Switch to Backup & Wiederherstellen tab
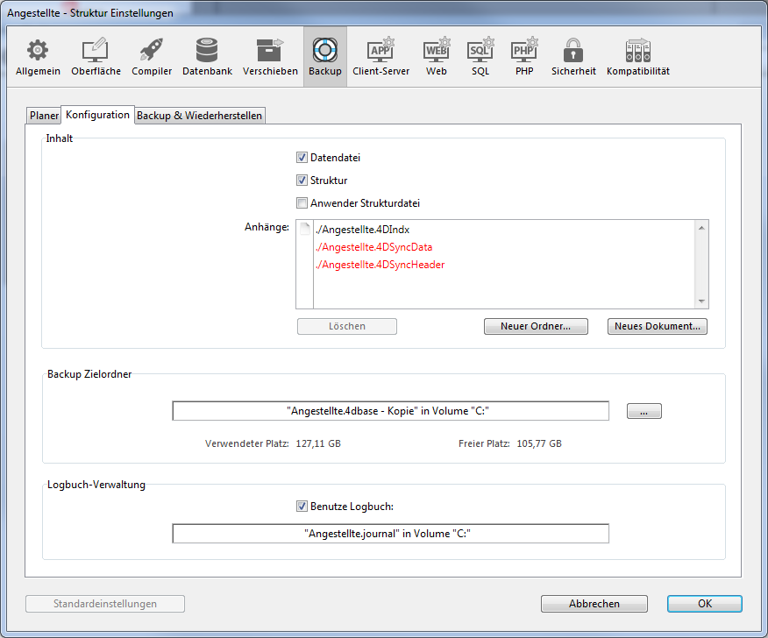 click(x=199, y=116)
